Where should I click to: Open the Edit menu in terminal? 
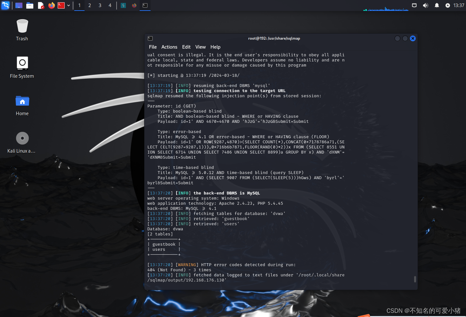pyautogui.click(x=186, y=47)
